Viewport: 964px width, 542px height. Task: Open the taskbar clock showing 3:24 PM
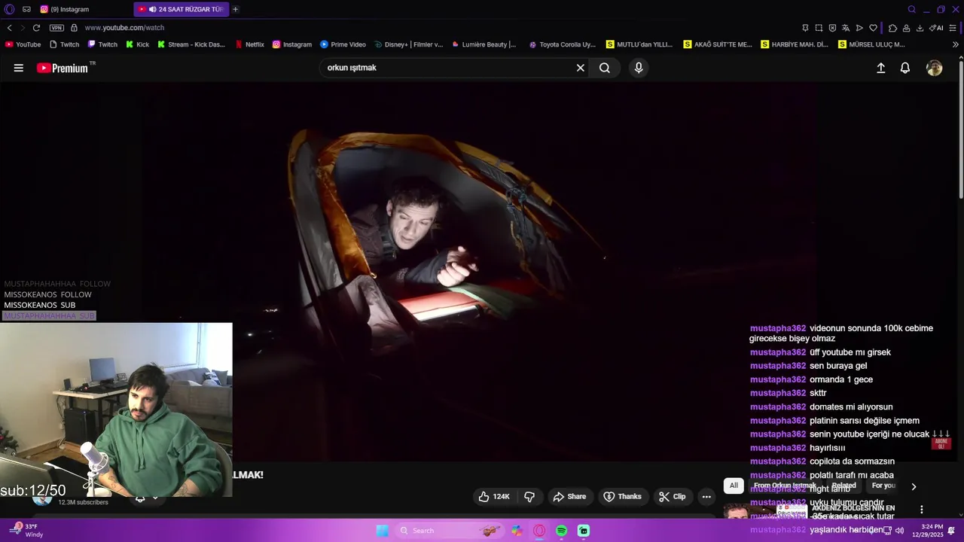coord(927,531)
